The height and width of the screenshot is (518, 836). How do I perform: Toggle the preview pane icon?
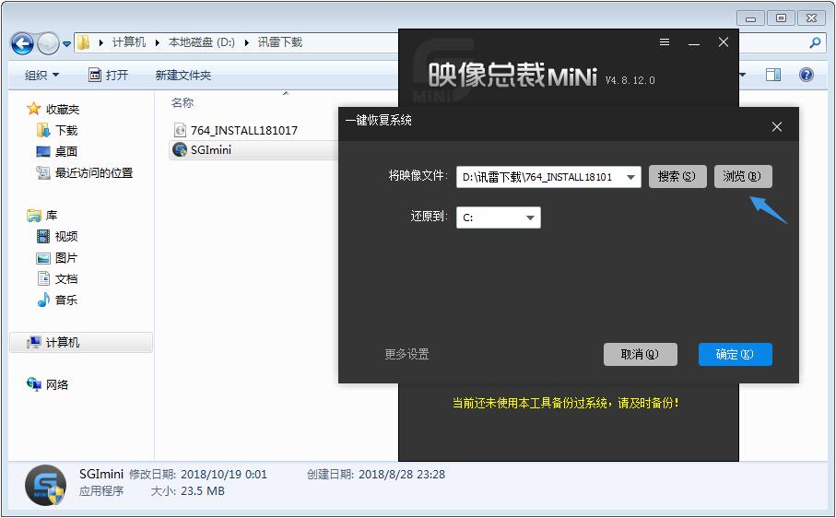tap(773, 76)
